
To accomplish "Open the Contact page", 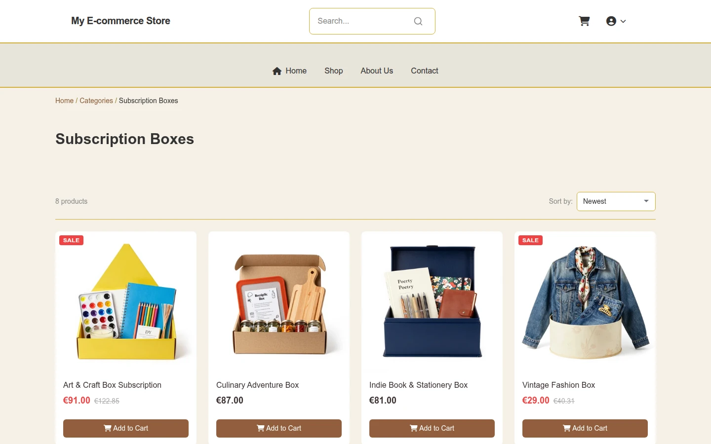I will (425, 71).
